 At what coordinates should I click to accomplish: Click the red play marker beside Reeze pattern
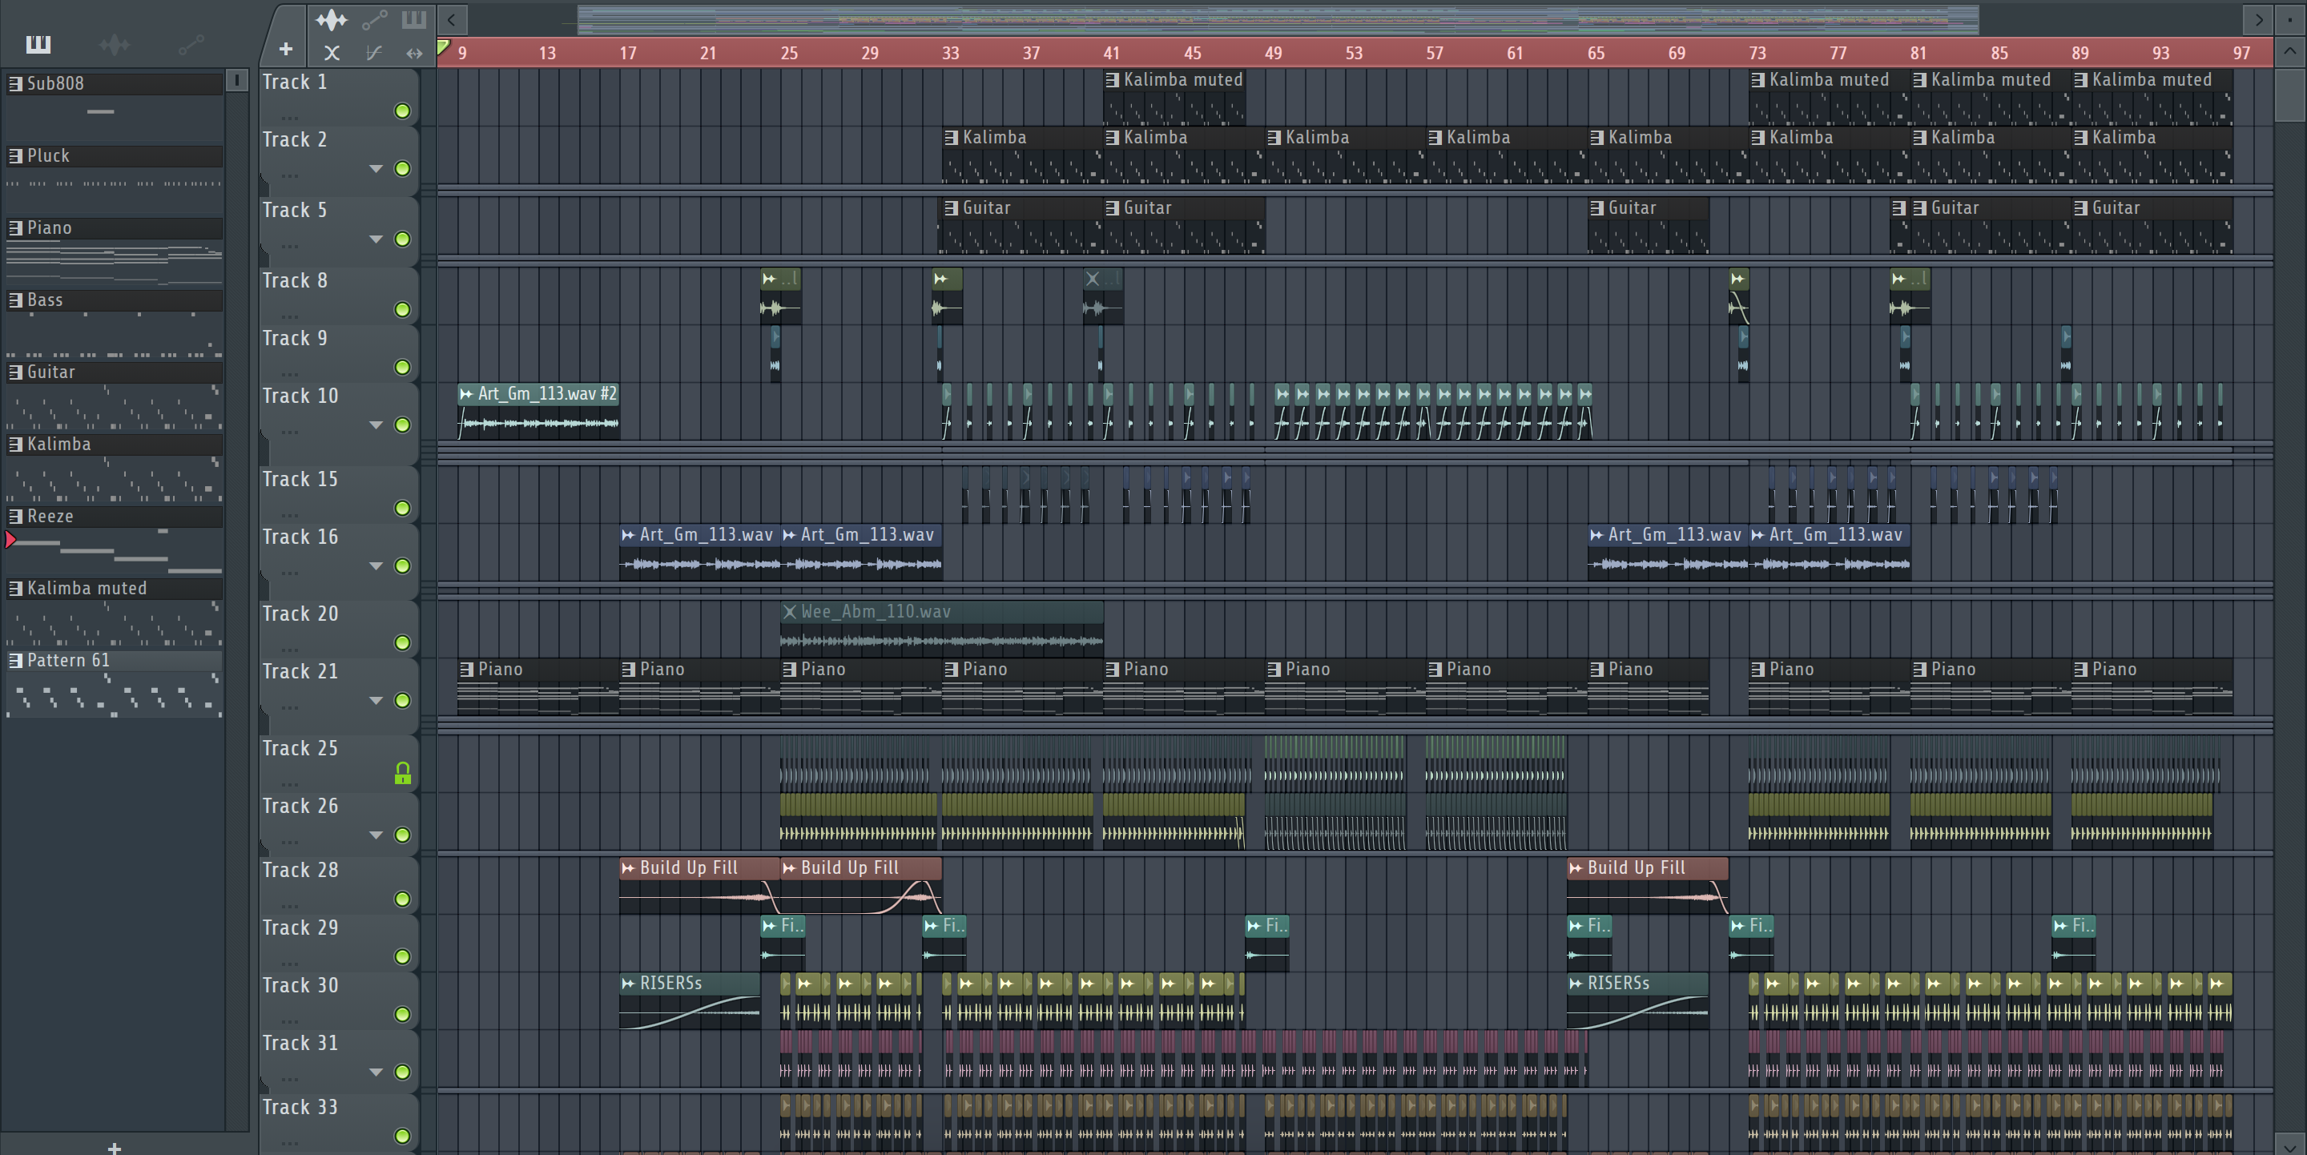point(10,540)
